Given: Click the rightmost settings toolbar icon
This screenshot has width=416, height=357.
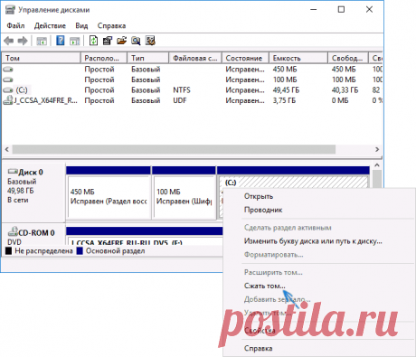Looking at the screenshot, I should (150, 41).
